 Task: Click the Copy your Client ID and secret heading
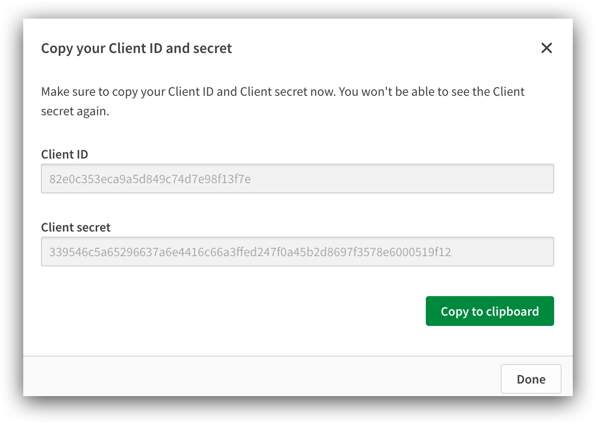click(137, 48)
